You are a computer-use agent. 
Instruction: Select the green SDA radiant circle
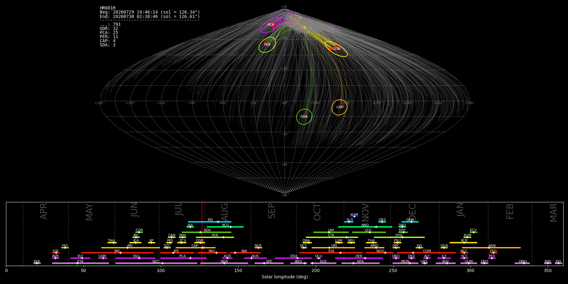tap(304, 117)
